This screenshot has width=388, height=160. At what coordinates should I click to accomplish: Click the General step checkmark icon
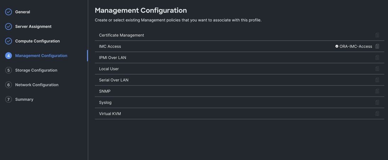[x=9, y=12]
